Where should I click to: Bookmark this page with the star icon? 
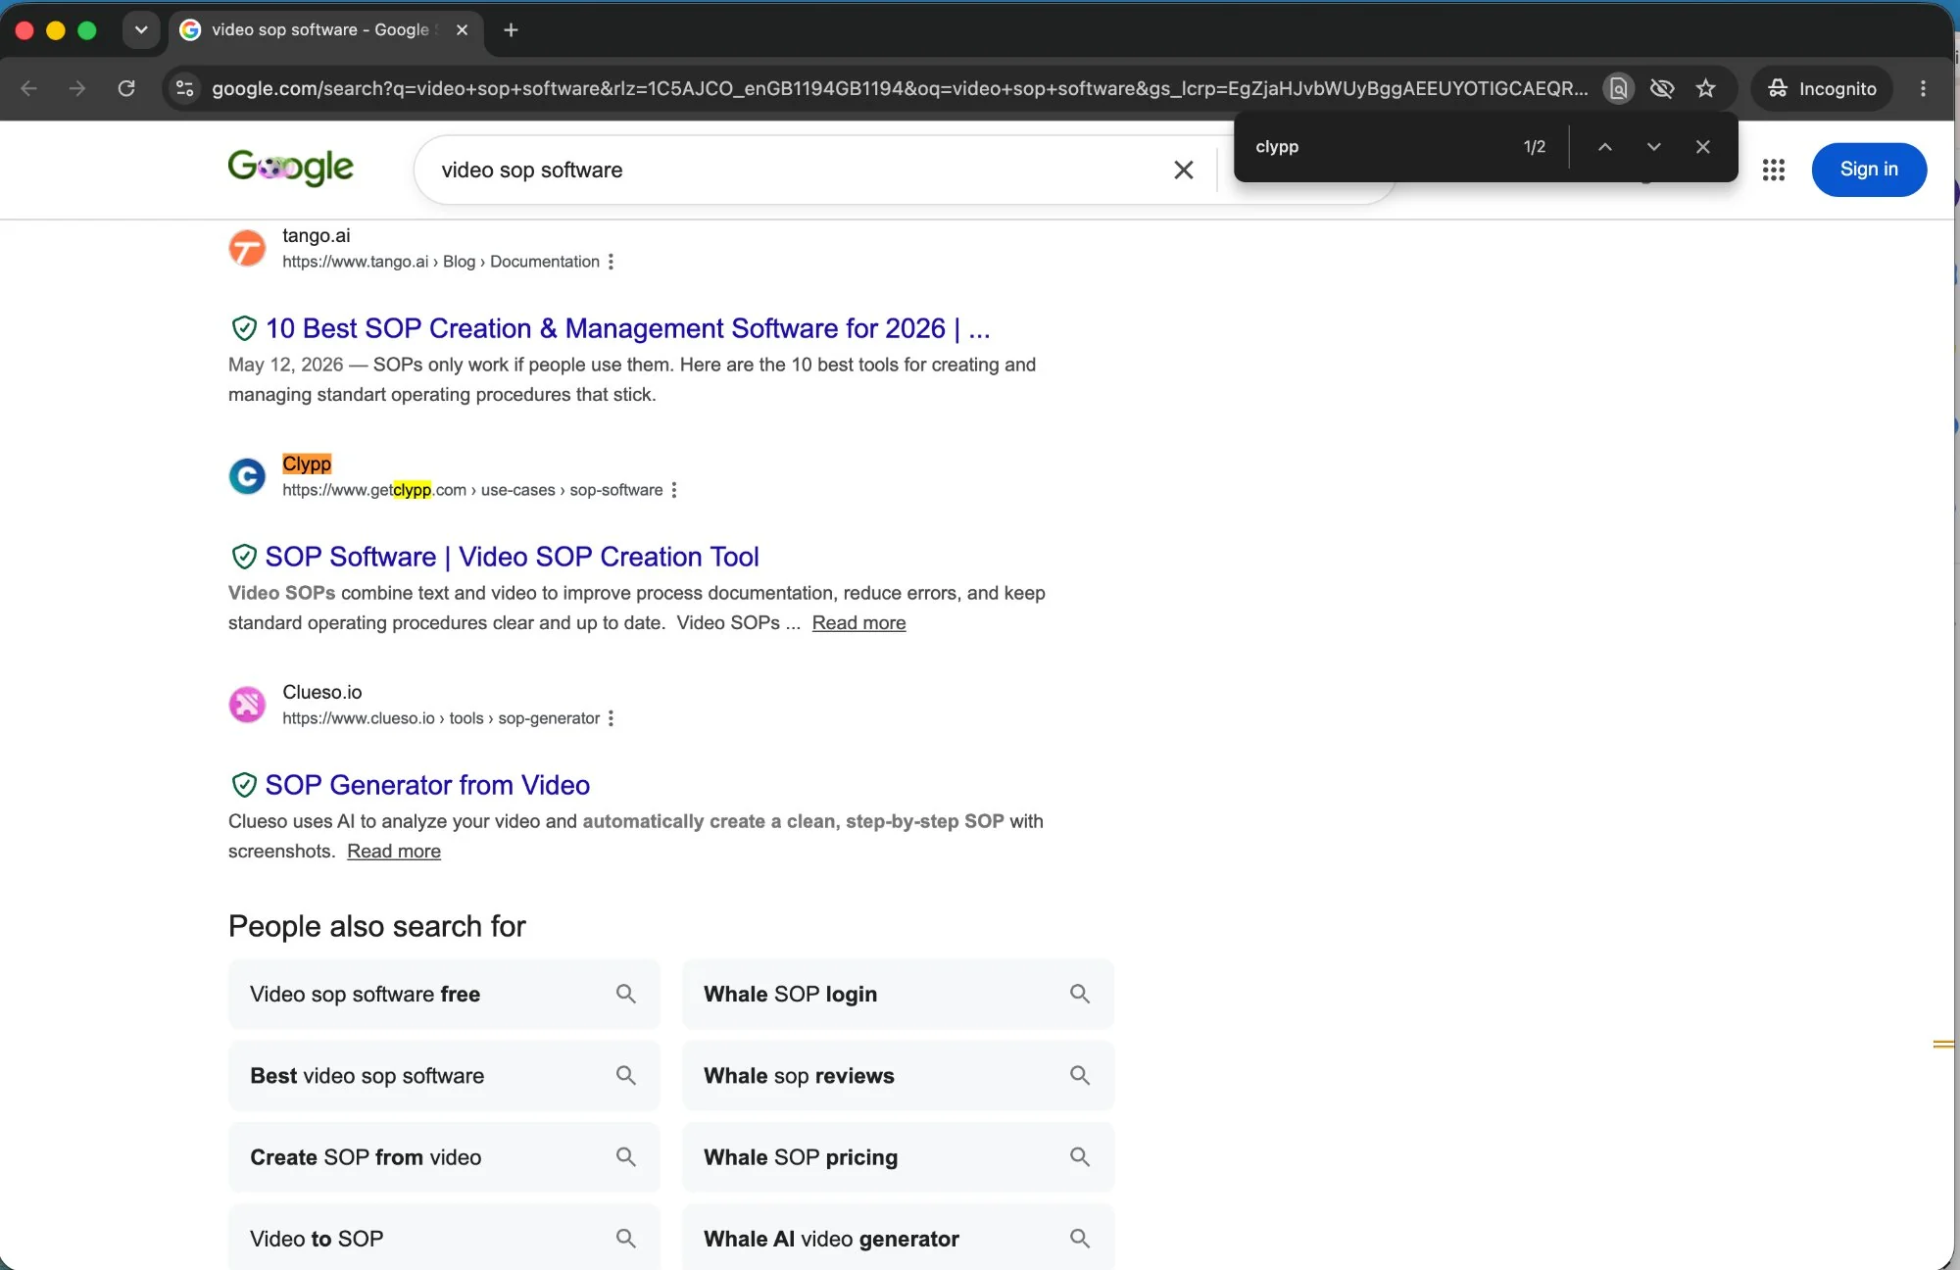point(1706,88)
